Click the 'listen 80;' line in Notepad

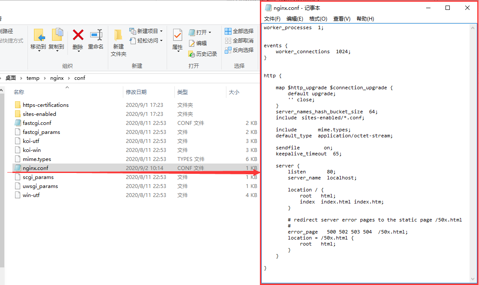click(311, 172)
